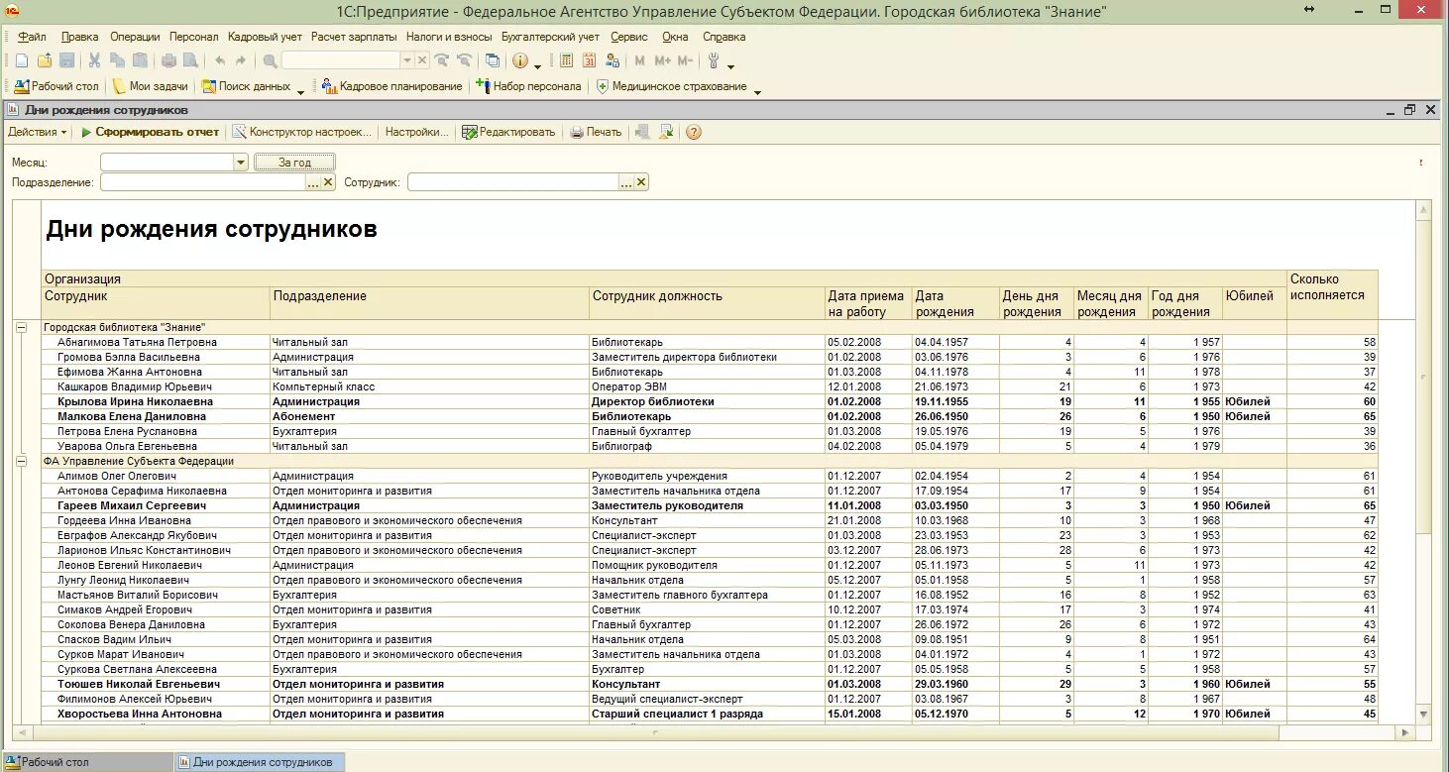
Task: Click the M+ memory button
Action: tap(662, 60)
